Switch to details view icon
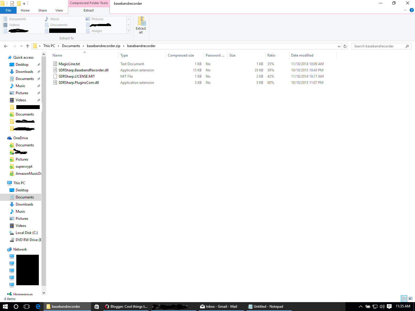The height and width of the screenshot is (311, 415). [x=404, y=299]
